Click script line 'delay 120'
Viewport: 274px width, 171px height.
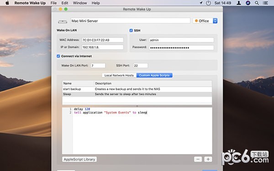82,109
